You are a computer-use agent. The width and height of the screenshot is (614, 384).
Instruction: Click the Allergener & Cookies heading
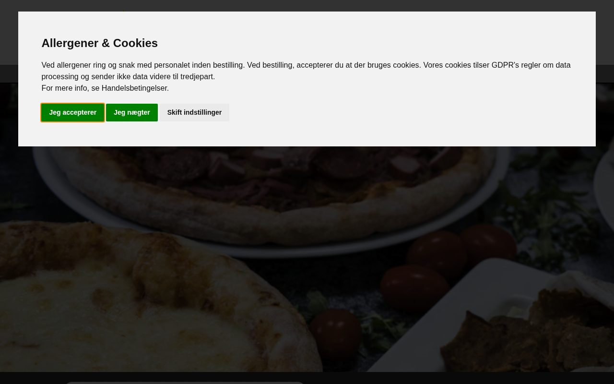pyautogui.click(x=99, y=43)
